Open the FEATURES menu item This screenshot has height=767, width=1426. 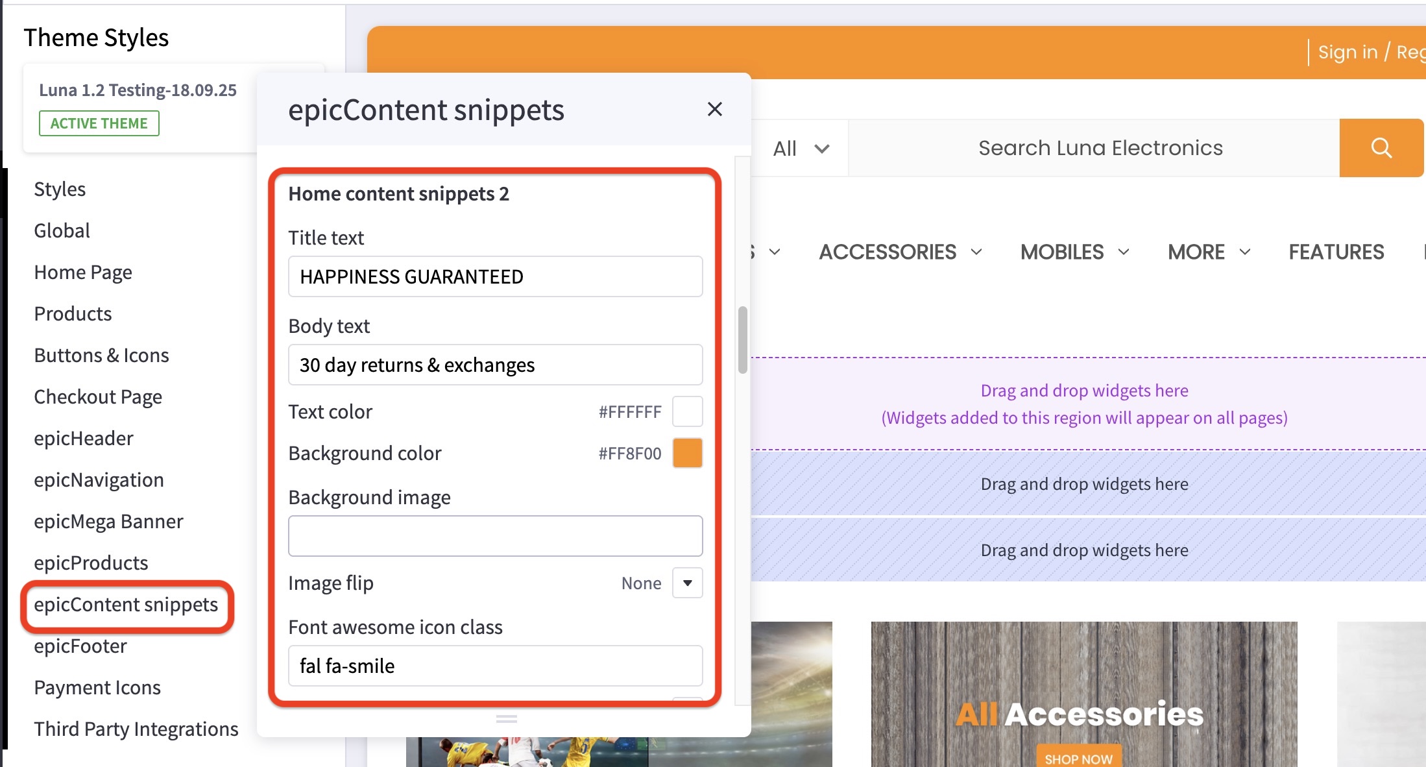click(1336, 252)
